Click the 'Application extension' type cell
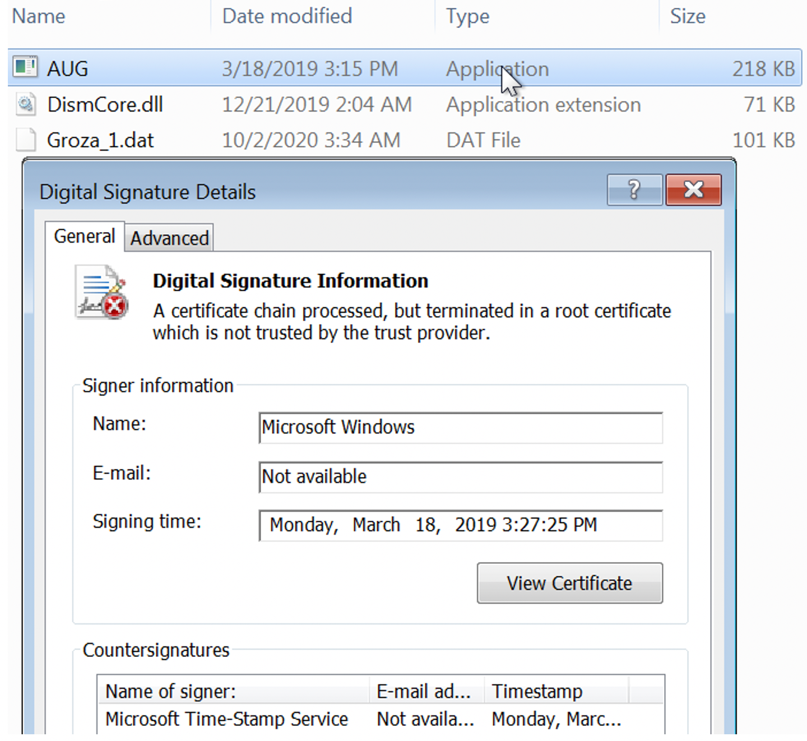The height and width of the screenshot is (741, 807). click(x=543, y=105)
